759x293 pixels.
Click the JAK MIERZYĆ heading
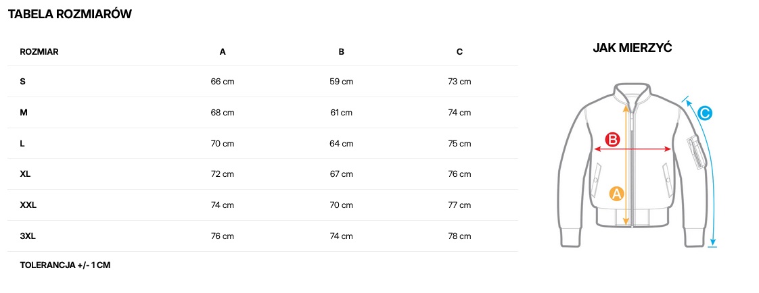[632, 48]
